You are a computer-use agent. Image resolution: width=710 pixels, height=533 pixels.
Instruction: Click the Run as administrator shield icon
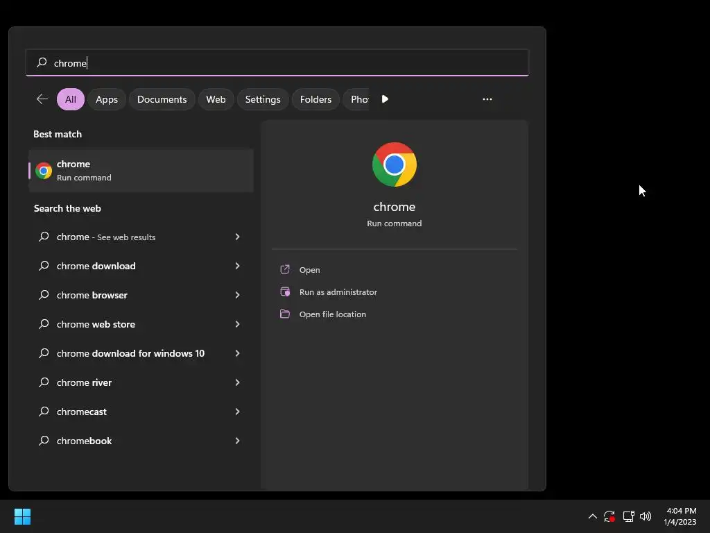tap(285, 291)
